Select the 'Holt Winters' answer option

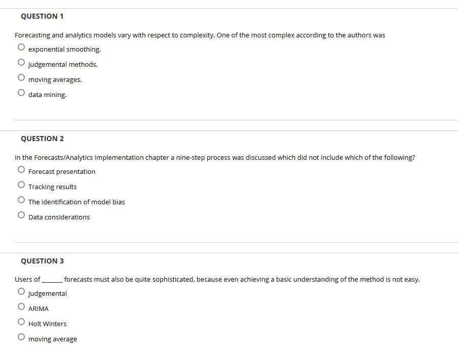tap(21, 321)
